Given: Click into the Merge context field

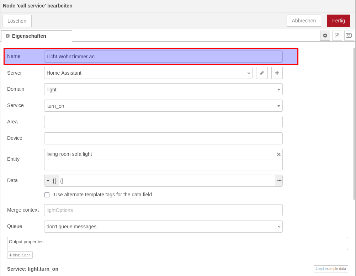Looking at the screenshot, I should click(163, 210).
